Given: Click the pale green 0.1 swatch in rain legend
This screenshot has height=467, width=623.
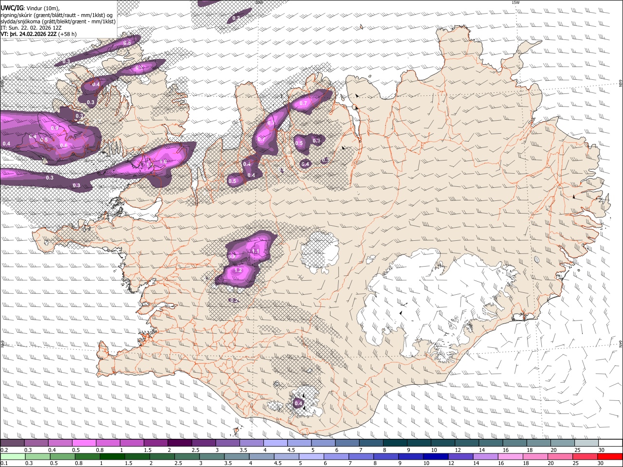Looking at the screenshot, I should pos(13,456).
